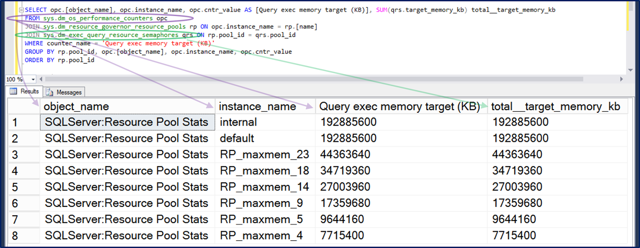Select row header 8
640x248 pixels.
[x=24, y=236]
